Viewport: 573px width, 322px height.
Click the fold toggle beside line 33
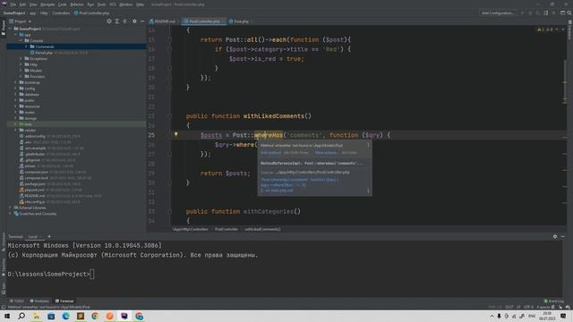point(169,211)
